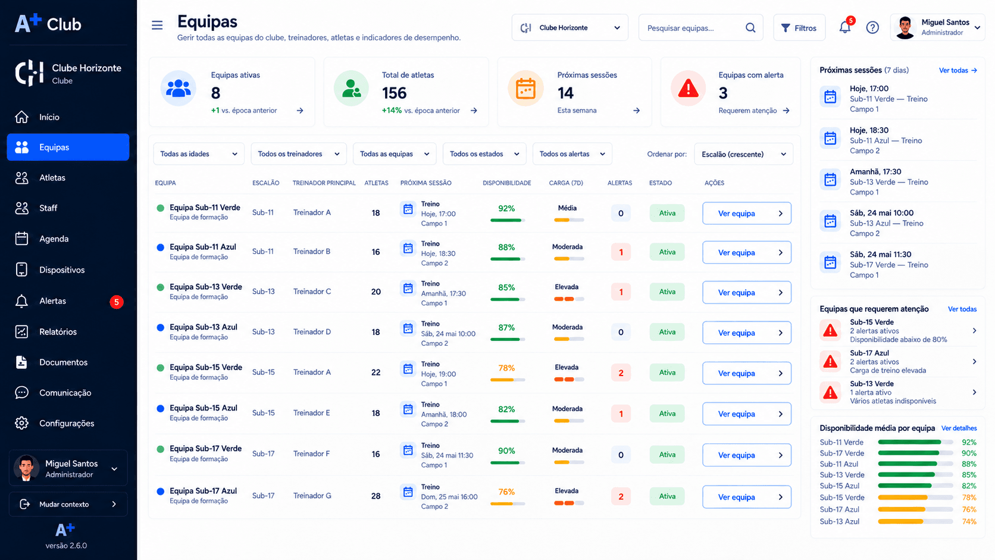Open the Todas as equipas dropdown
Image resolution: width=995 pixels, height=560 pixels.
click(395, 154)
